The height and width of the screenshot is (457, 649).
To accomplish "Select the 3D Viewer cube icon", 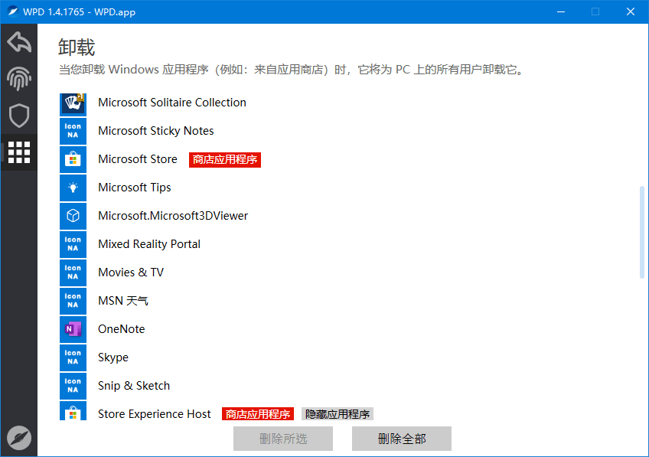I will 73,216.
